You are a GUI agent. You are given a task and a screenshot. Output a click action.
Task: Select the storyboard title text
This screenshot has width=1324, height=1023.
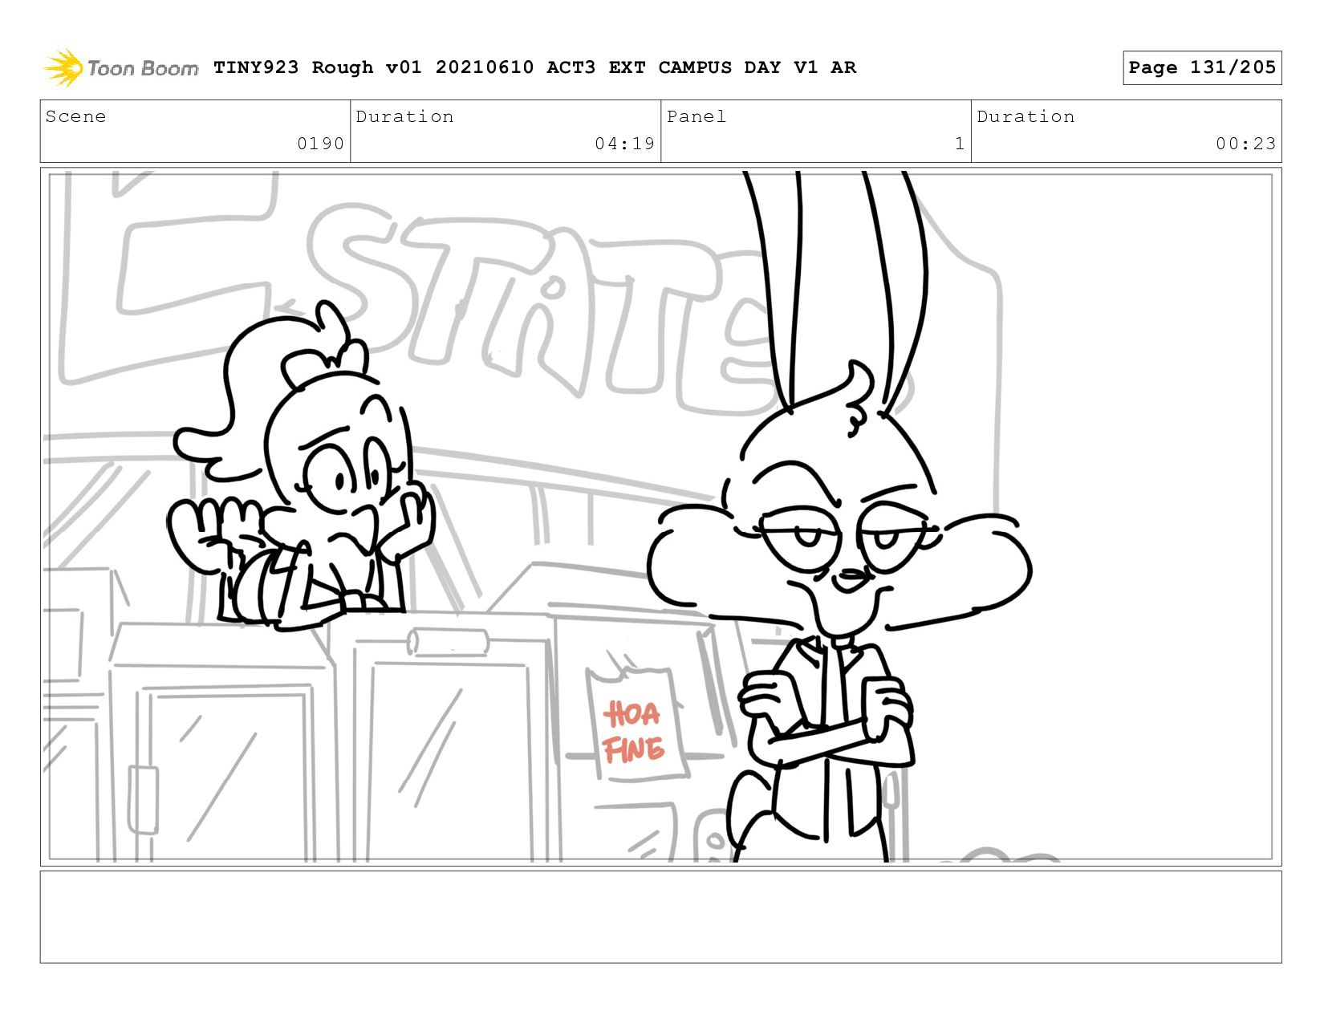[x=534, y=67]
